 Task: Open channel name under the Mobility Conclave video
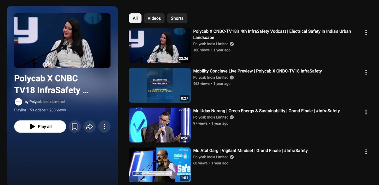[211, 77]
